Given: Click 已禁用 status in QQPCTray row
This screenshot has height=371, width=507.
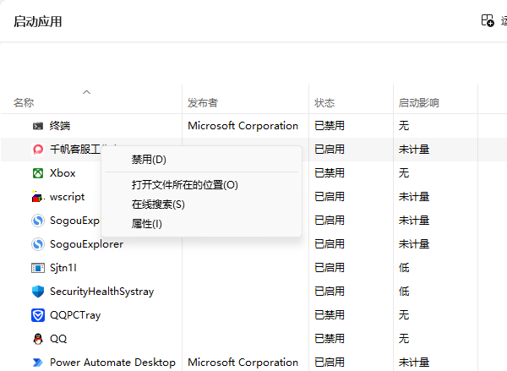Looking at the screenshot, I should click(x=330, y=315).
